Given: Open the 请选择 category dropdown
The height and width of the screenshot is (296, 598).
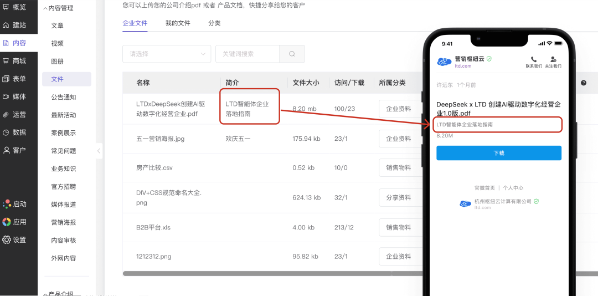Looking at the screenshot, I should pos(167,54).
